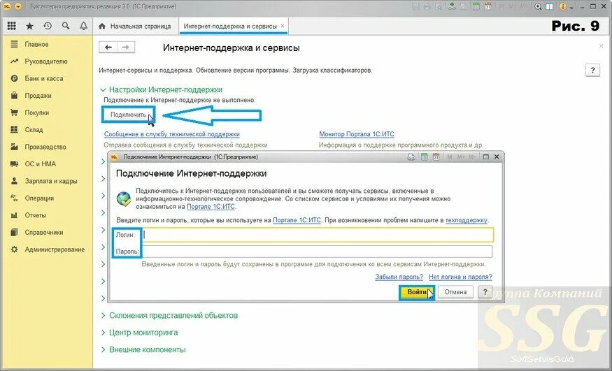
Task: Click the Подключить button
Action: coord(129,115)
